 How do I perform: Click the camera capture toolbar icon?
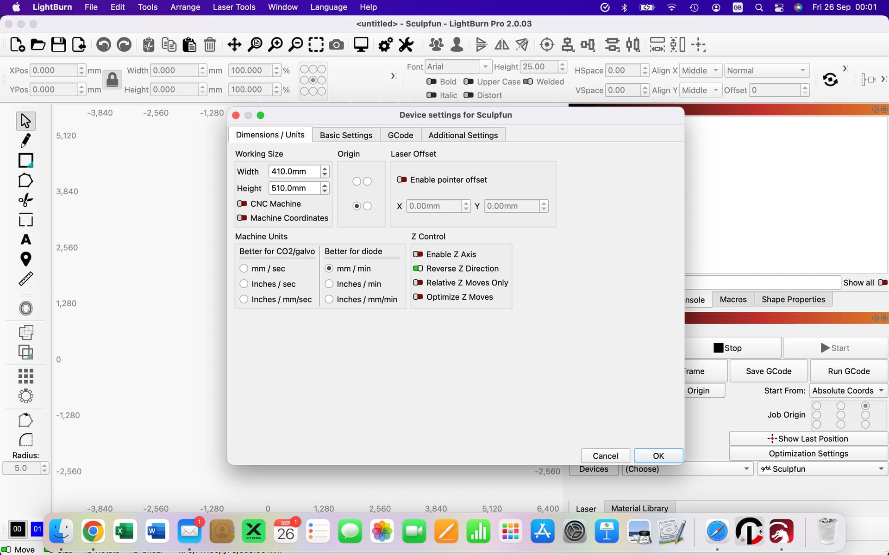pos(336,44)
